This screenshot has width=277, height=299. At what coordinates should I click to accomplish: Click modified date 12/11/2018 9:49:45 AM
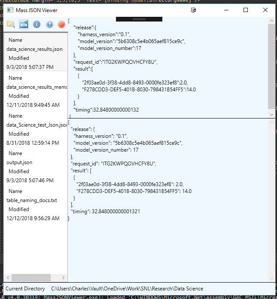pos(33,105)
